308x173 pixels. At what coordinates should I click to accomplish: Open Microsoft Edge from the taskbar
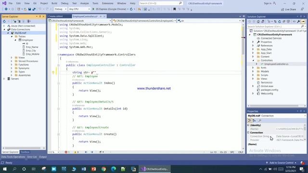pyautogui.click(x=114, y=169)
